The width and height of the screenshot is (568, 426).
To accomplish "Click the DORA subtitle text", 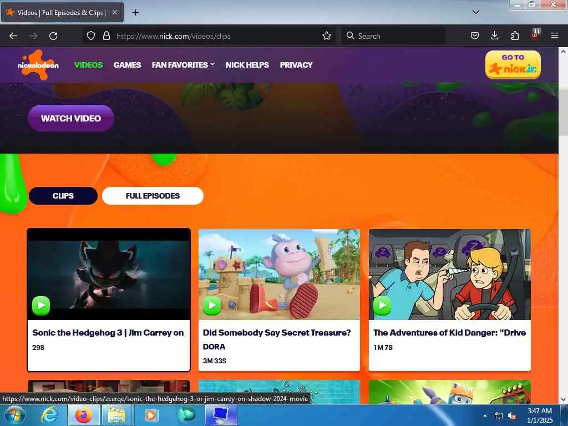I will click(214, 347).
